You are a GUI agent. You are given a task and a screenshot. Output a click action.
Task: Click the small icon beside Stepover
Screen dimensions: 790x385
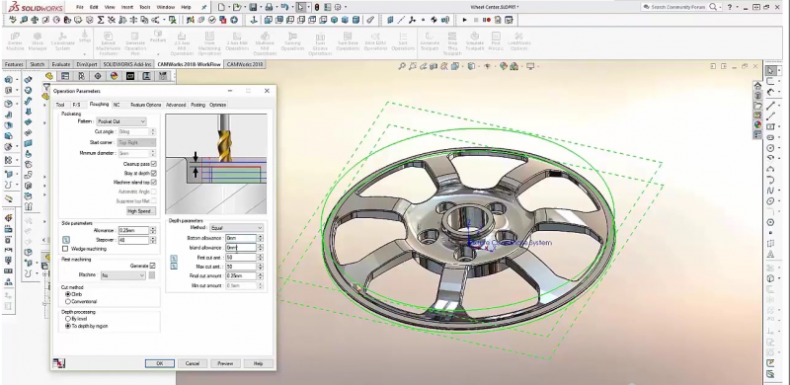66,240
